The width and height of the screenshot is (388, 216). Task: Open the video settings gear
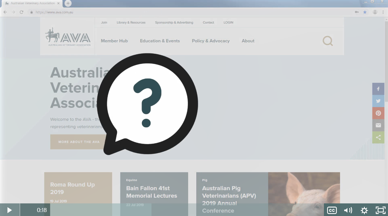(364, 210)
